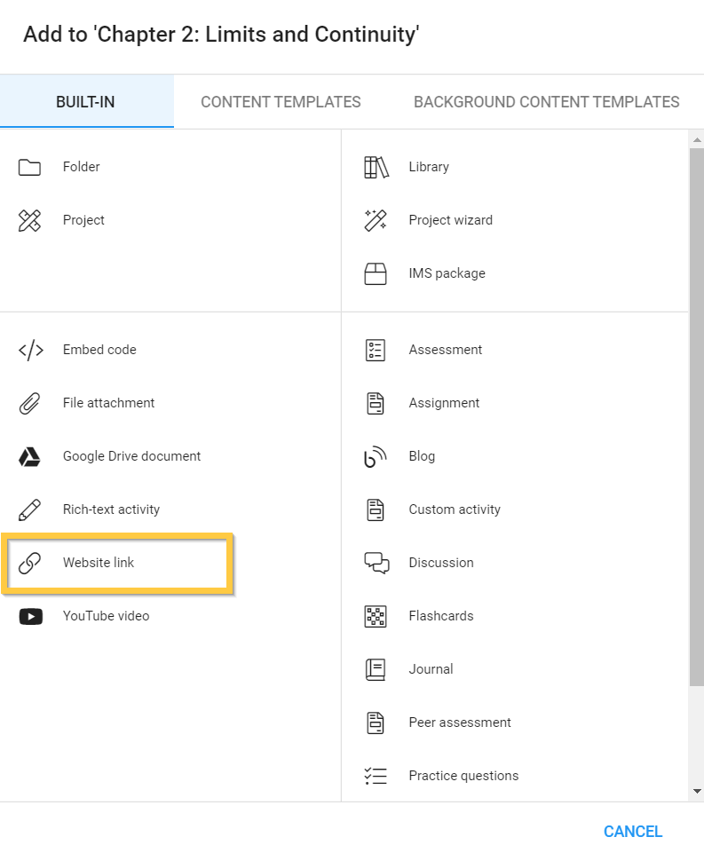Click the CANCEL button
Image resolution: width=704 pixels, height=845 pixels.
632,831
